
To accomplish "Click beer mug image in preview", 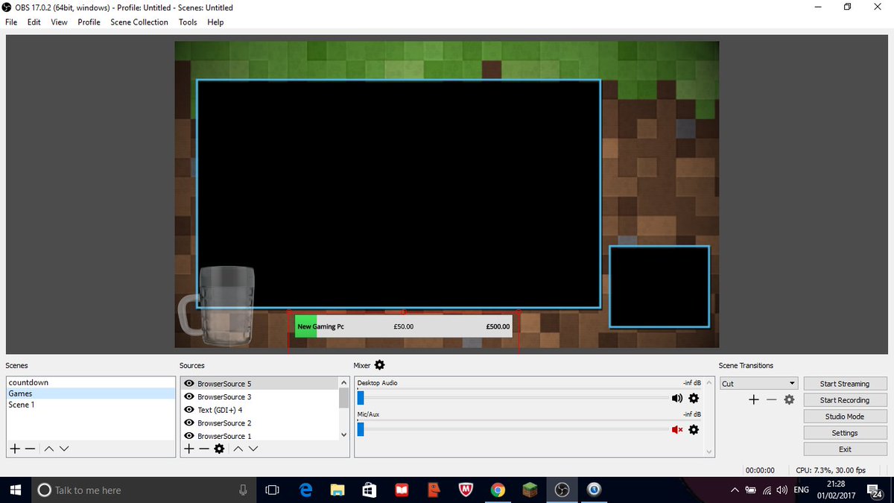I will click(x=216, y=308).
